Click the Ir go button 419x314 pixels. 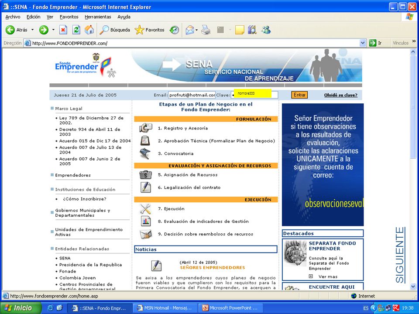pos(375,43)
